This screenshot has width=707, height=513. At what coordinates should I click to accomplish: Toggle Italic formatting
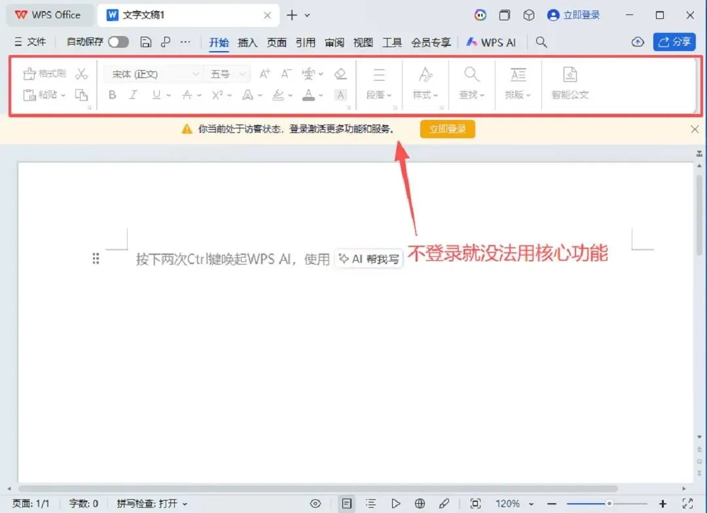pos(134,95)
